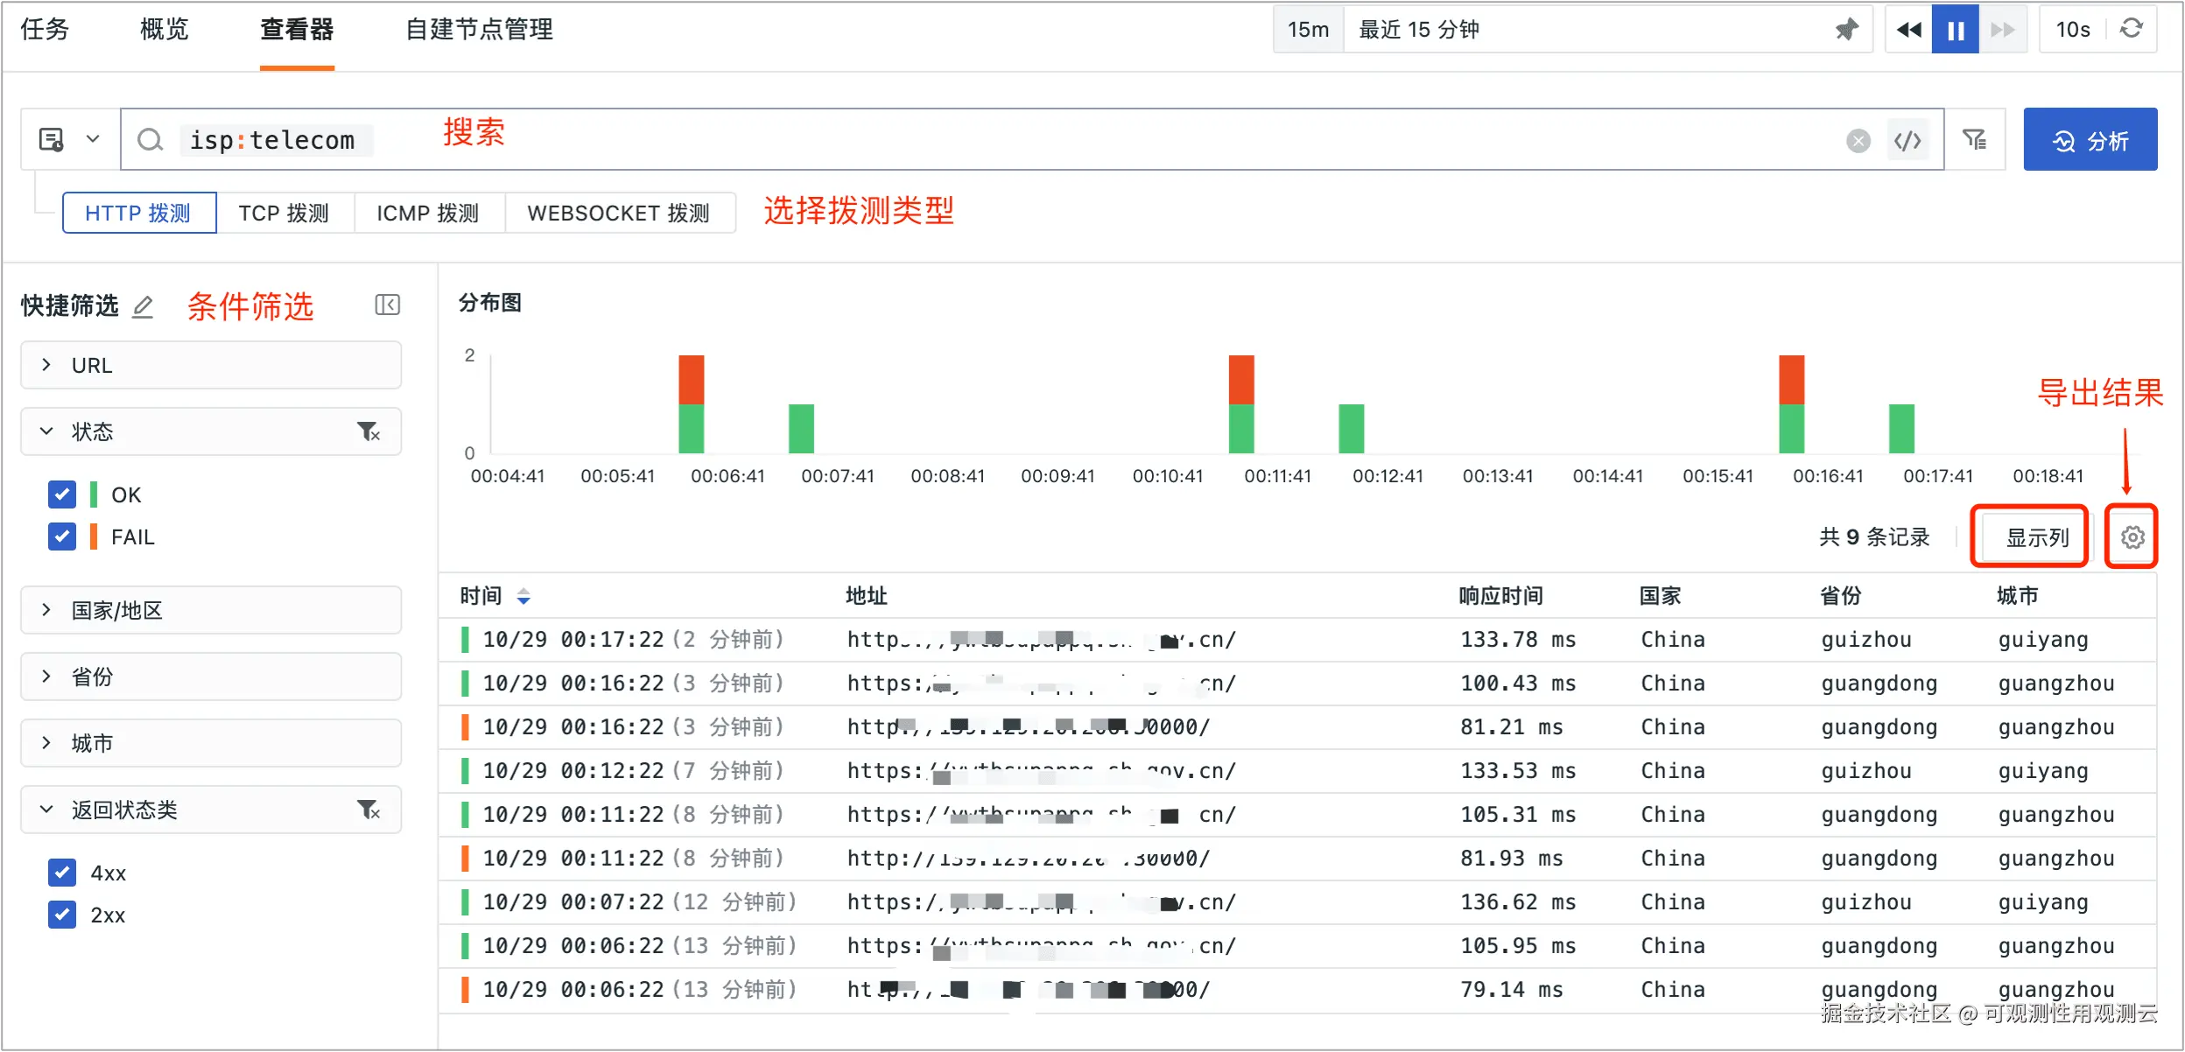Uncheck the OK status checkbox
2185x1052 pixels.
pyautogui.click(x=62, y=494)
